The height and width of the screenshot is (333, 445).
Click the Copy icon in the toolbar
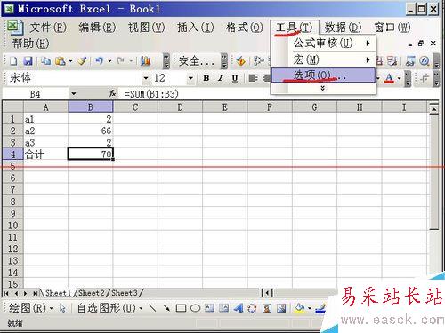45,61
